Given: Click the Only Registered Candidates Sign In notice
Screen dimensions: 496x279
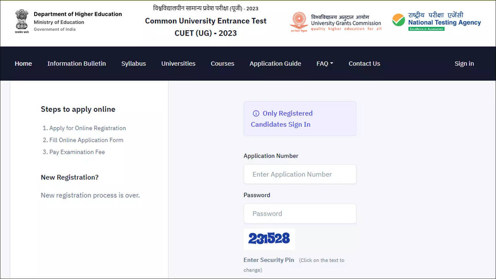Looking at the screenshot, I should 300,119.
